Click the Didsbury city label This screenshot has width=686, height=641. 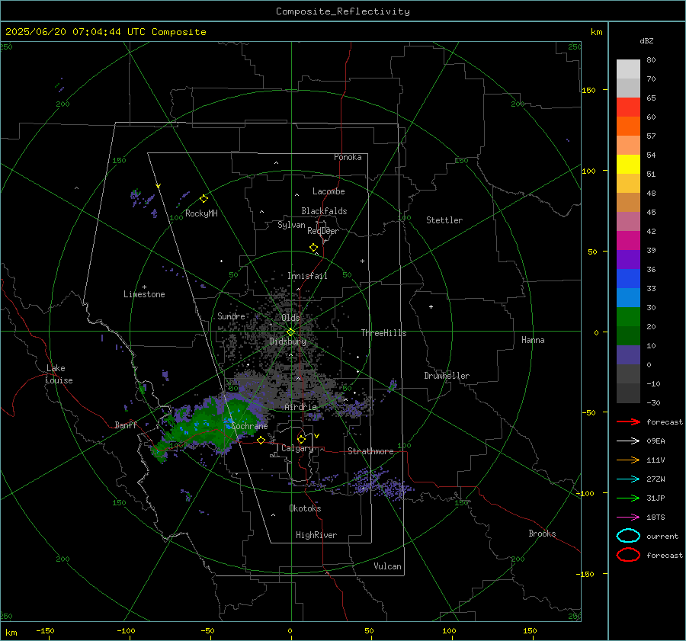click(287, 341)
